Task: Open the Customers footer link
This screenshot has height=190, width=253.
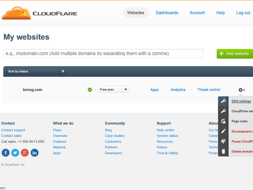Action: coord(113,142)
